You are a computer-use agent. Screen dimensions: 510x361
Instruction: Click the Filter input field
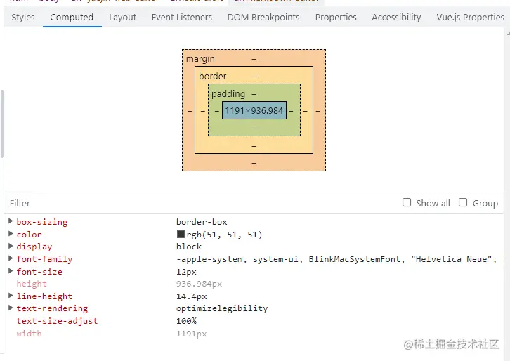(202, 203)
